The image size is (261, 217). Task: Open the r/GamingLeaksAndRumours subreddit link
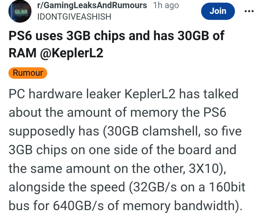(x=92, y=5)
